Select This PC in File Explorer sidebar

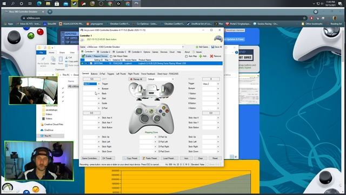[x=48, y=136]
